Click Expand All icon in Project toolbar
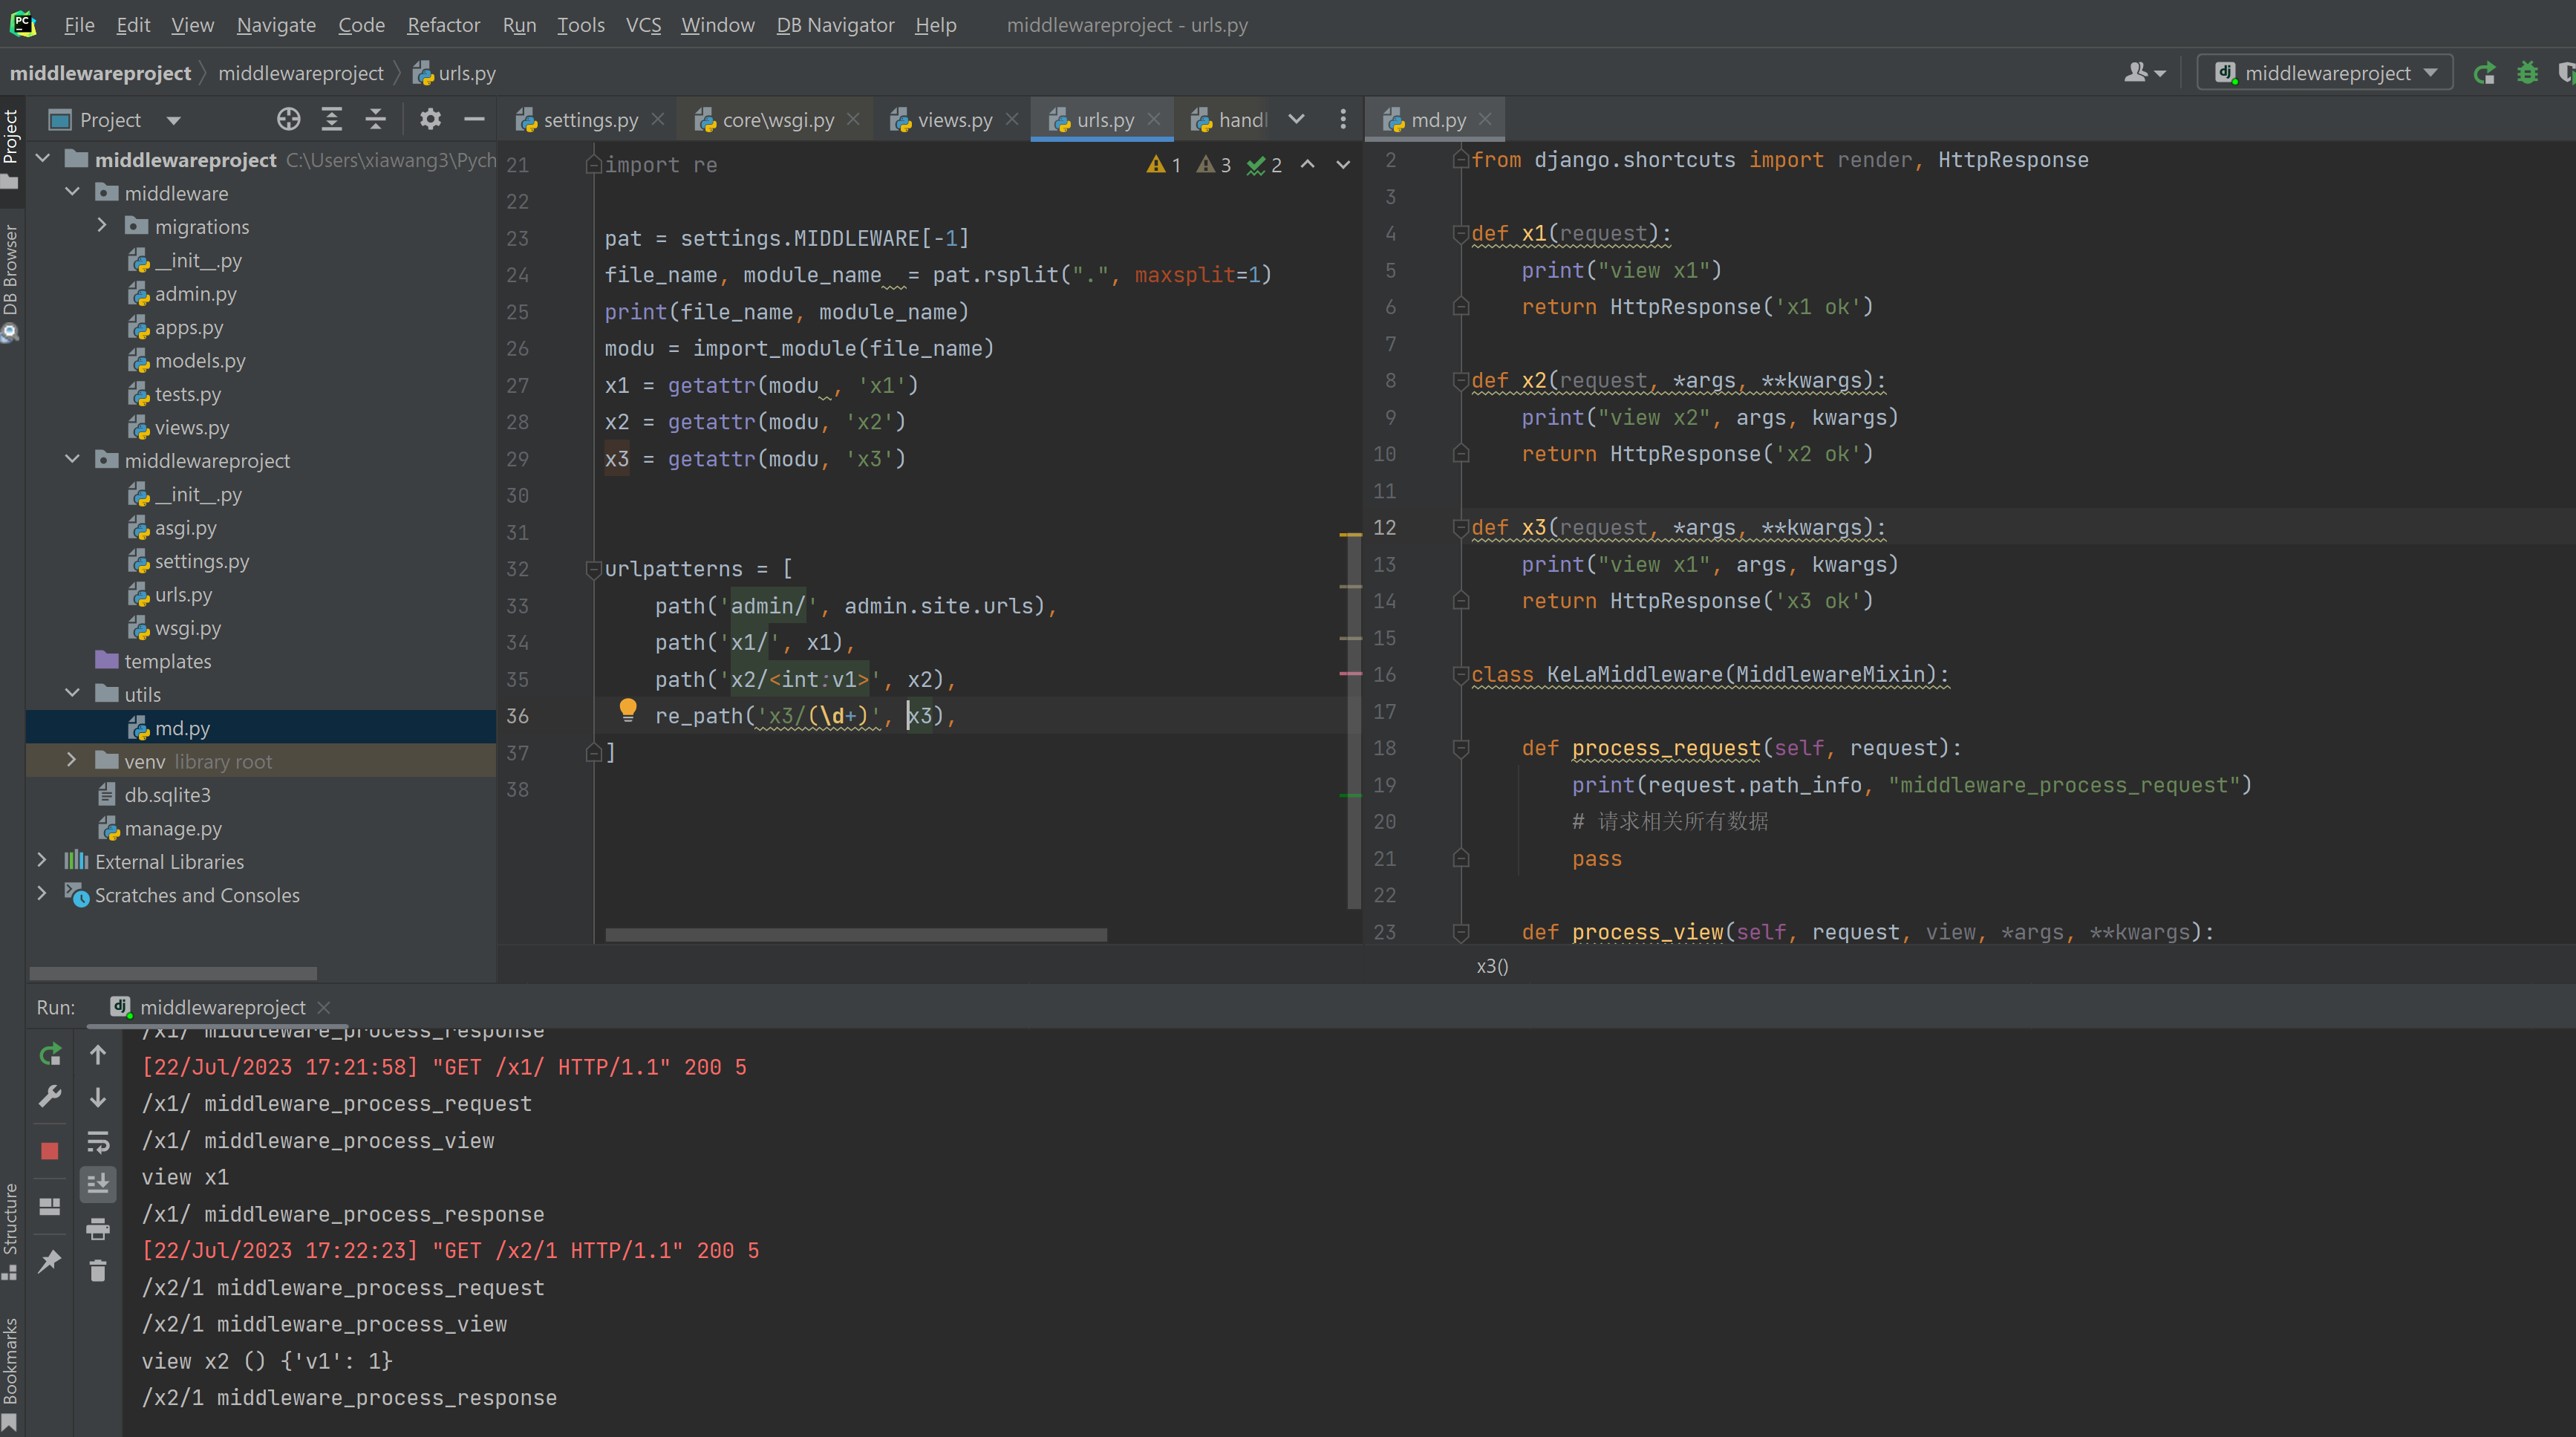Screen dimensions: 2576x1437 (332, 120)
